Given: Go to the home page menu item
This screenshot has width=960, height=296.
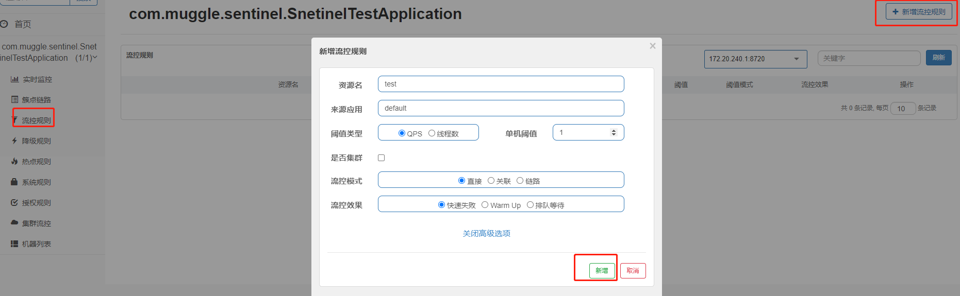Looking at the screenshot, I should (x=22, y=24).
